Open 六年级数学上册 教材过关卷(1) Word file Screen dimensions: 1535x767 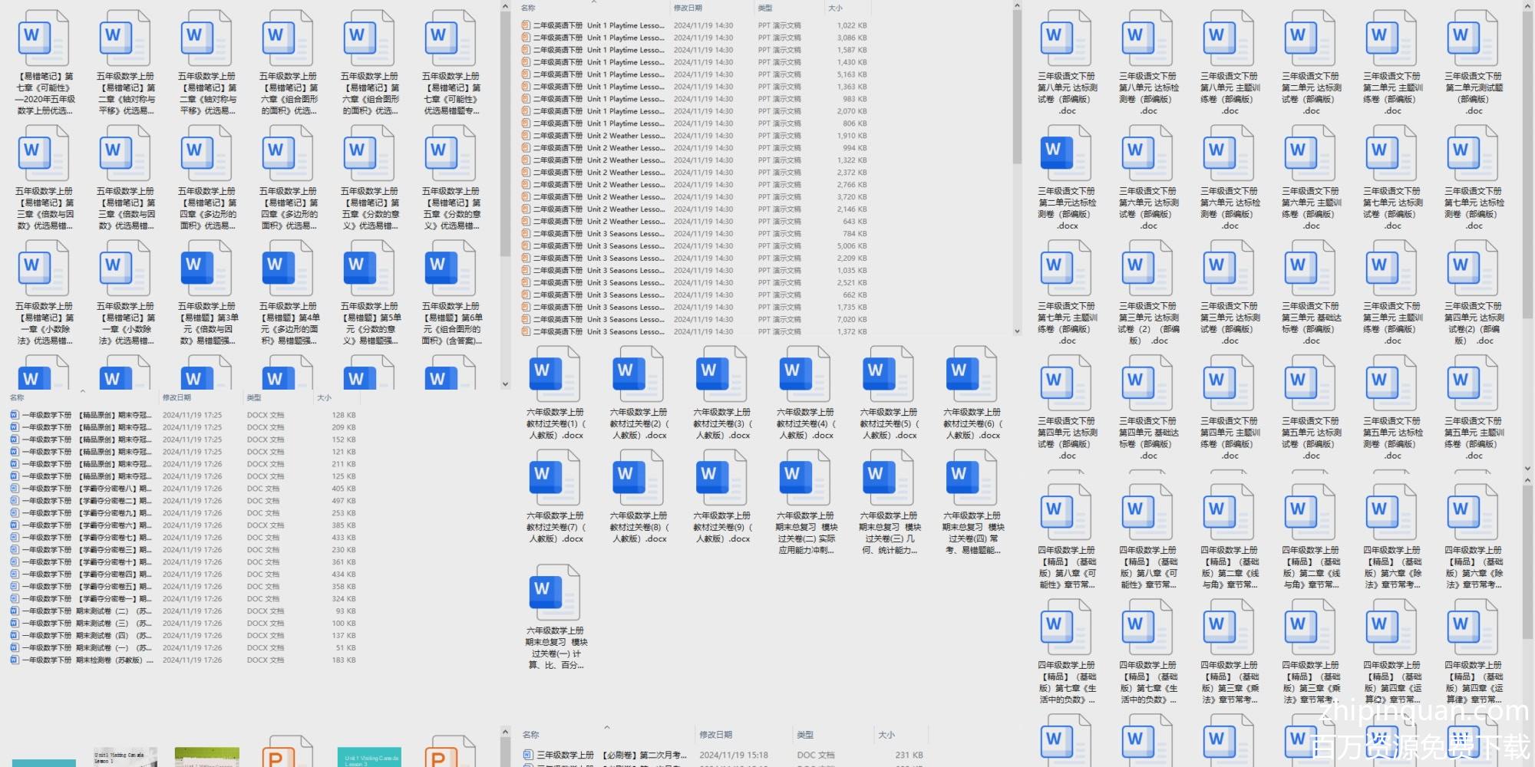[x=555, y=374]
